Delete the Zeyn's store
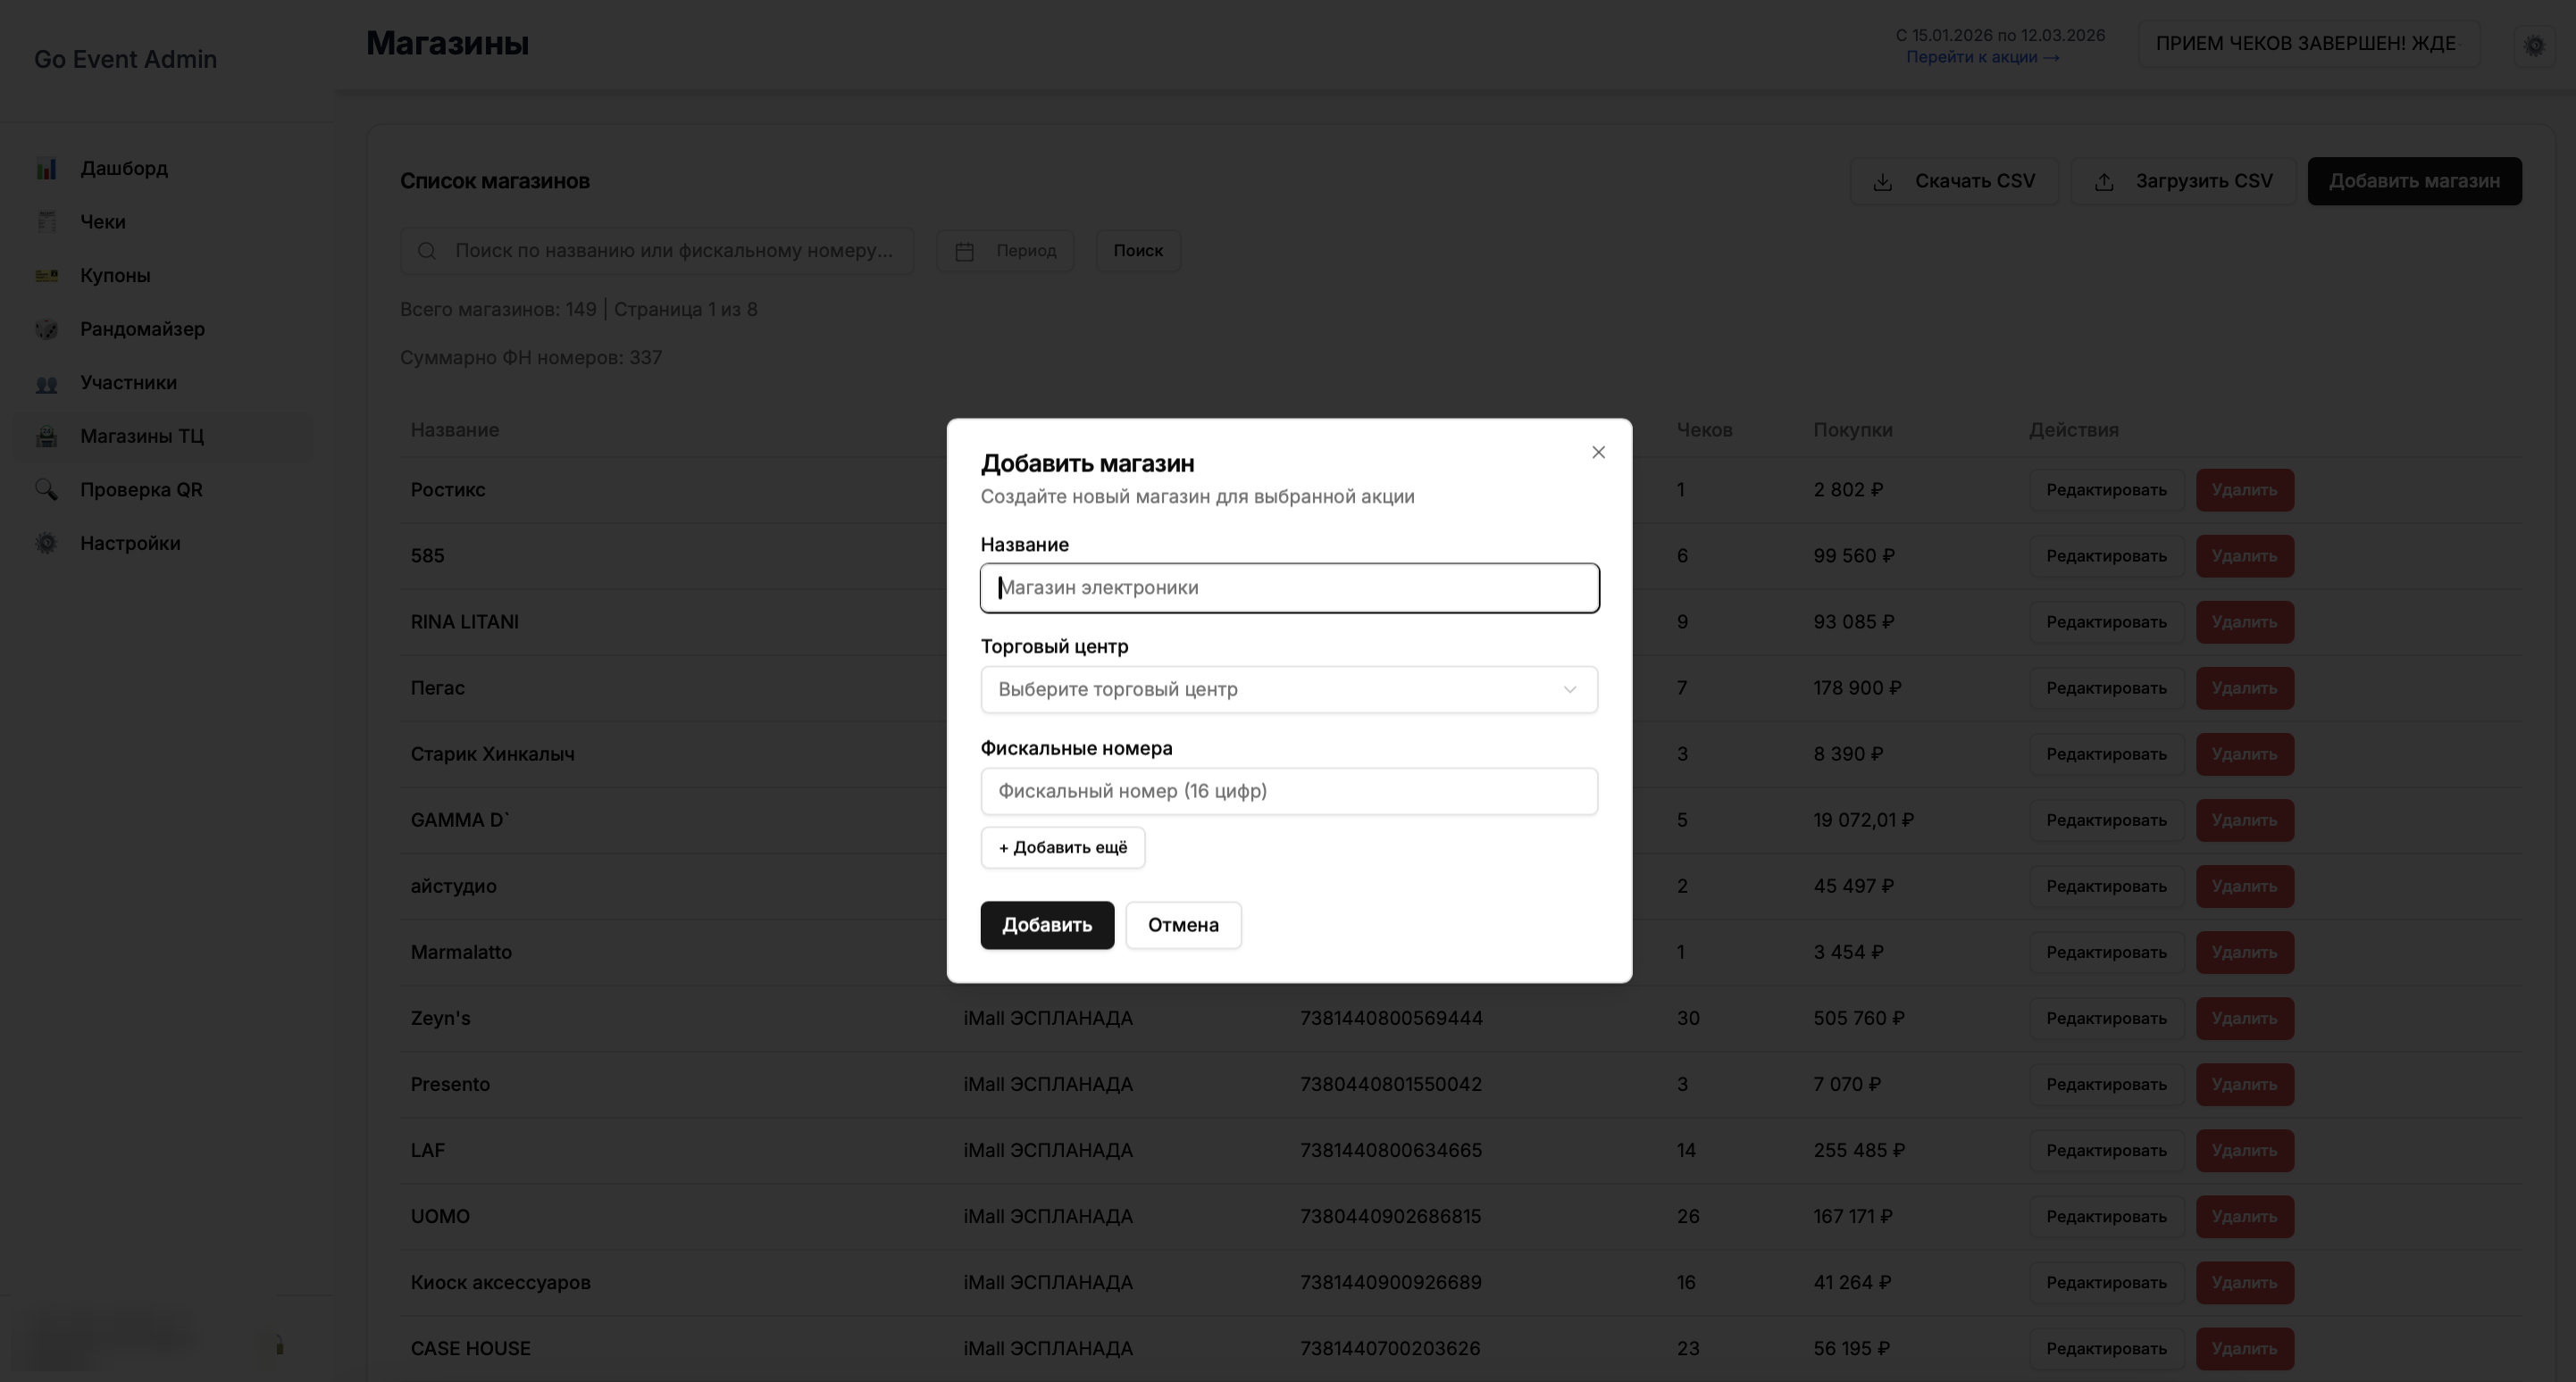The image size is (2576, 1382). click(2244, 1019)
